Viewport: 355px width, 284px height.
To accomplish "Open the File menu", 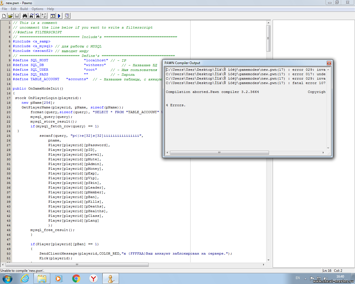I will point(4,9).
